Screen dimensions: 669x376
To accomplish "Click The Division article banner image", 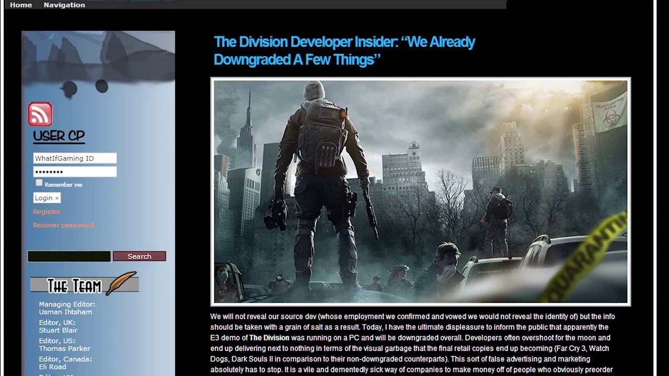I will pos(421,192).
